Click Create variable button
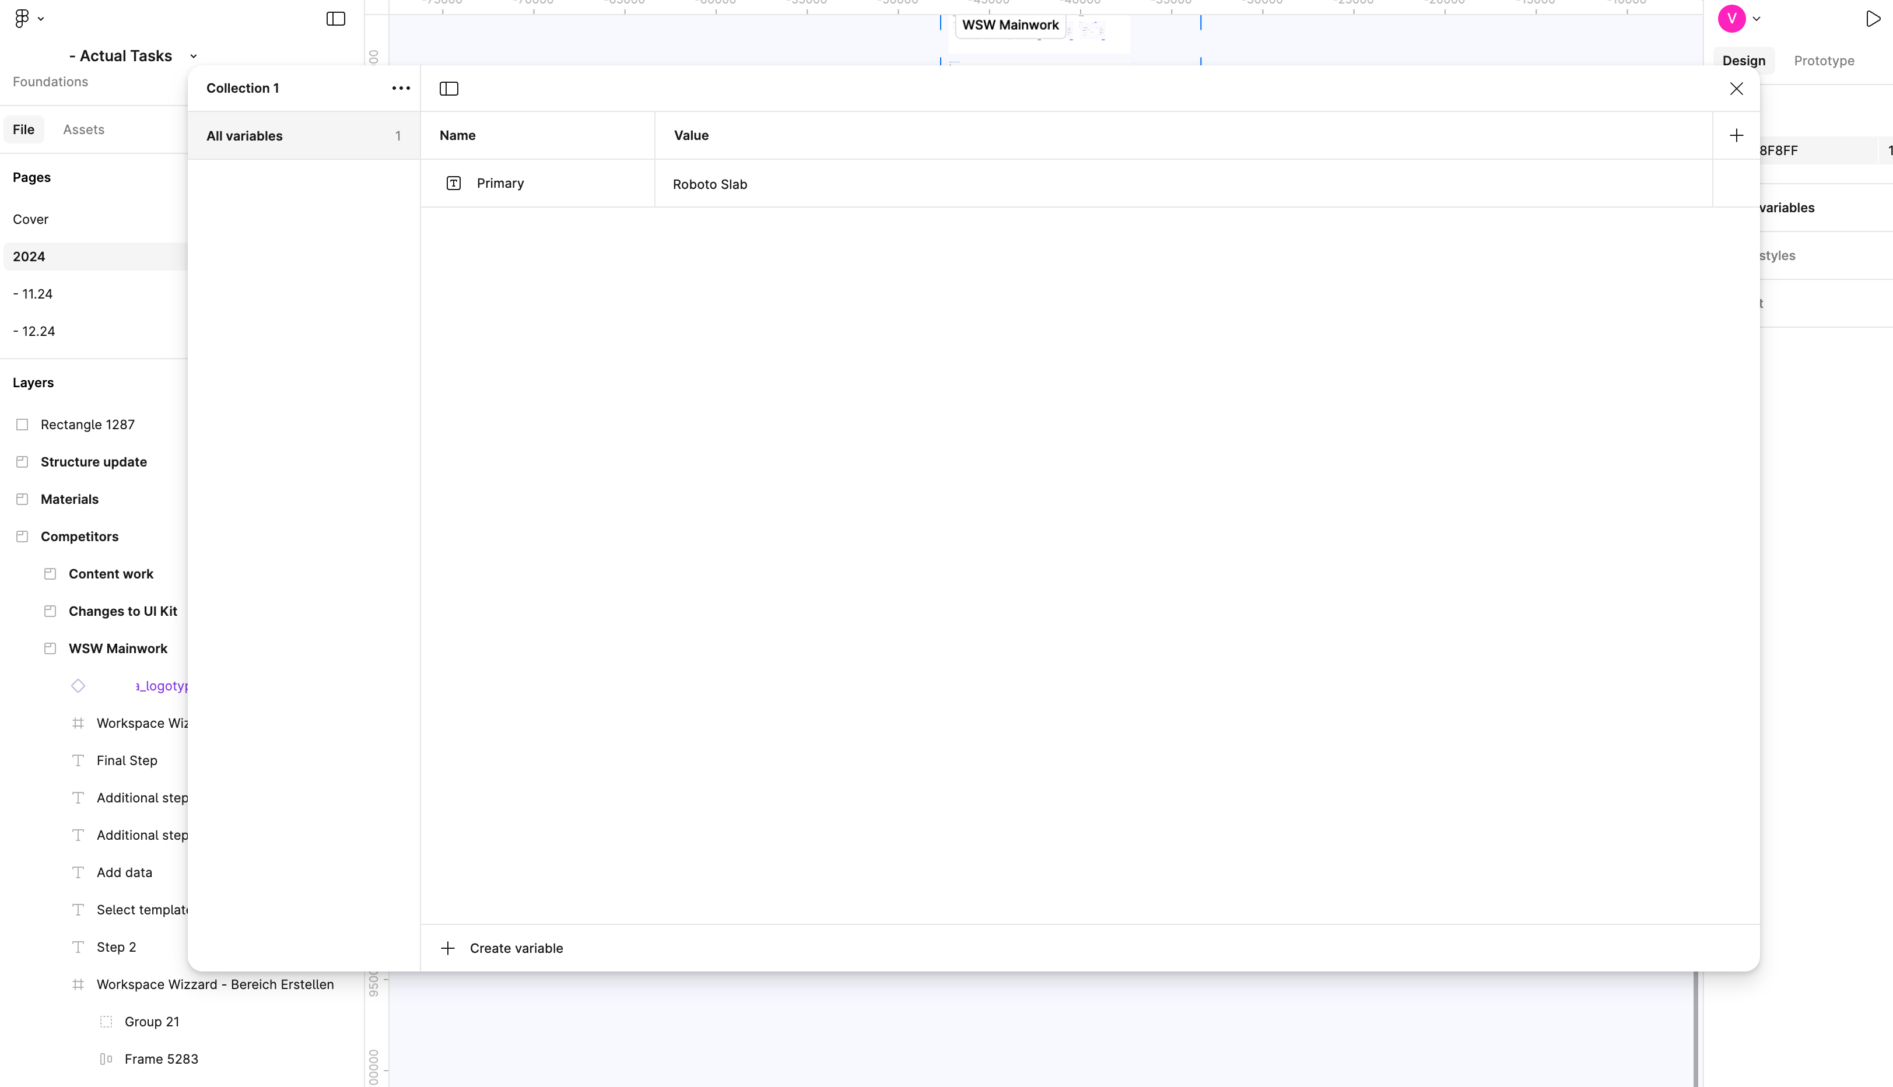The height and width of the screenshot is (1087, 1893). [x=502, y=948]
